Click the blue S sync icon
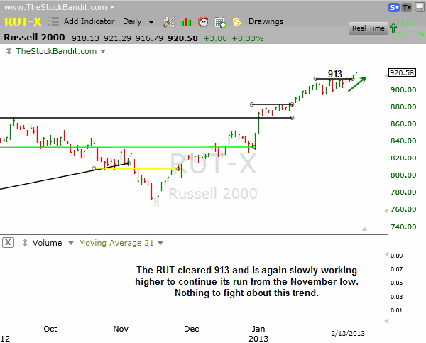 394,9
